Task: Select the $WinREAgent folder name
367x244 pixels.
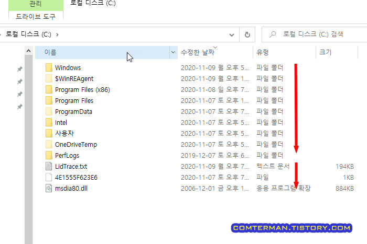Action: point(74,78)
